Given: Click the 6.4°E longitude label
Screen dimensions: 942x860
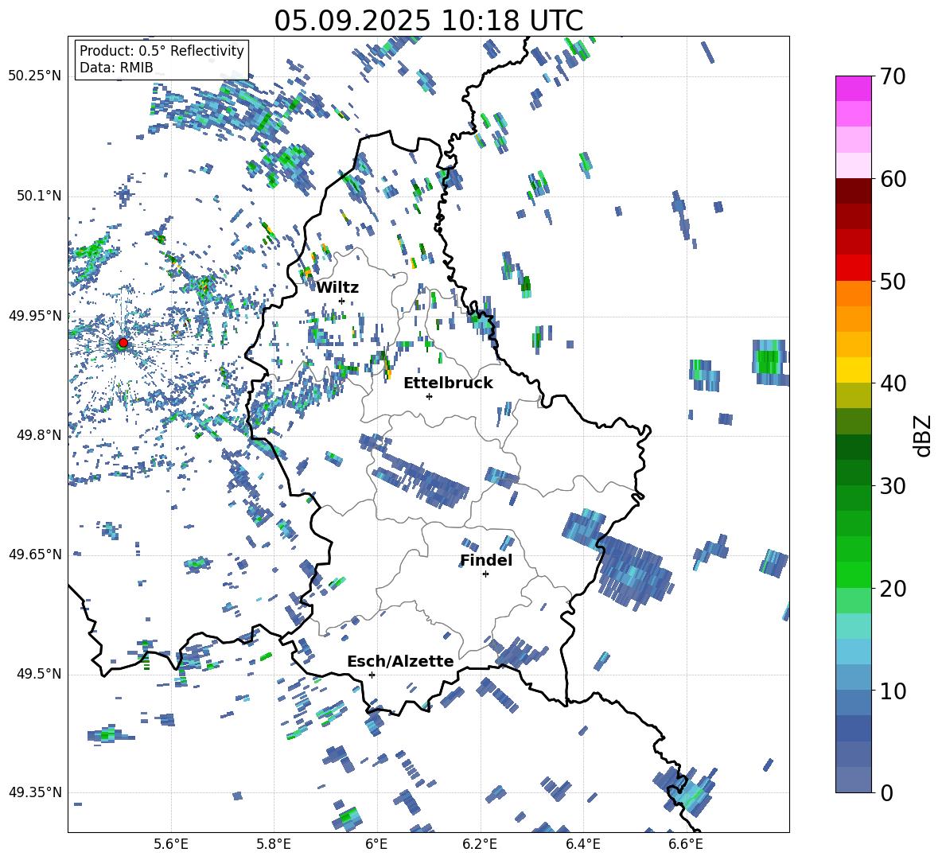Looking at the screenshot, I should (582, 844).
